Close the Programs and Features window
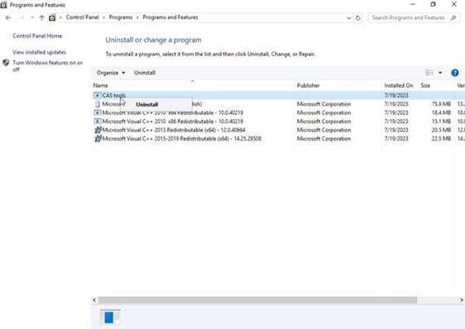The height and width of the screenshot is (329, 465). coord(454,4)
